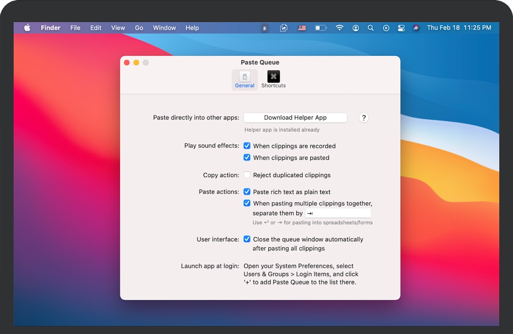The image size is (513, 334).
Task: Open the Apple menu
Action: point(27,28)
